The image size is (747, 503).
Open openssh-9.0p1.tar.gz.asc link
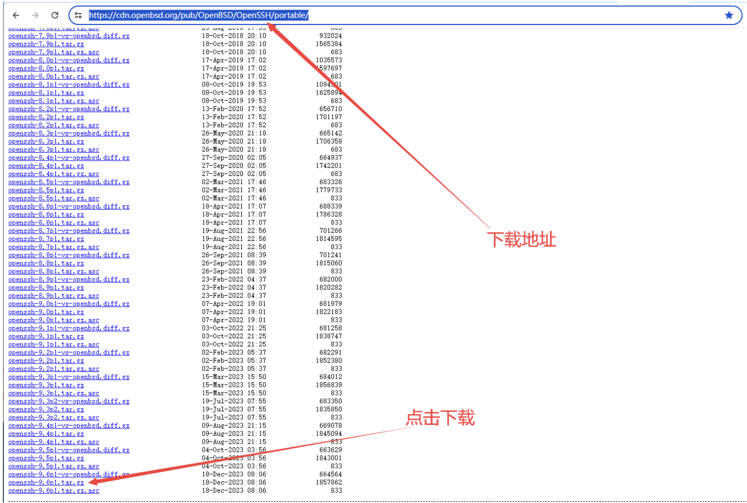click(x=54, y=320)
